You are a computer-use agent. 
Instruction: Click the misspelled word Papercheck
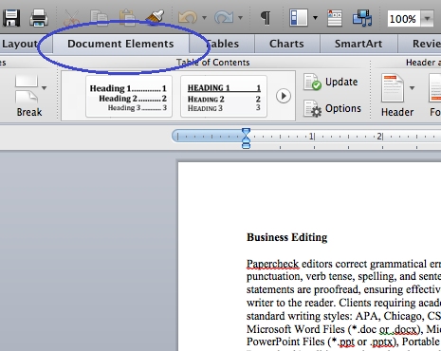[272, 264]
